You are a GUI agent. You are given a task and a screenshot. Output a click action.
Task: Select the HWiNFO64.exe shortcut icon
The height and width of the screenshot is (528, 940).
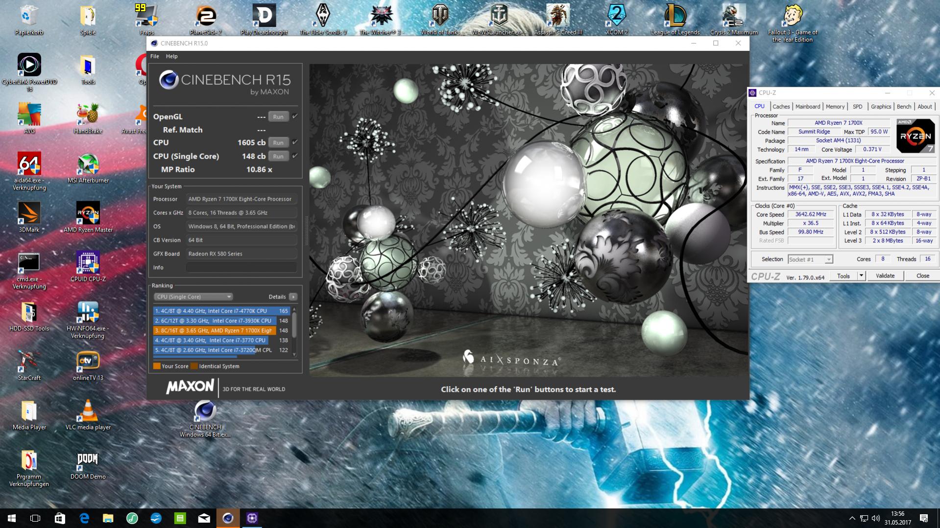pyautogui.click(x=88, y=320)
